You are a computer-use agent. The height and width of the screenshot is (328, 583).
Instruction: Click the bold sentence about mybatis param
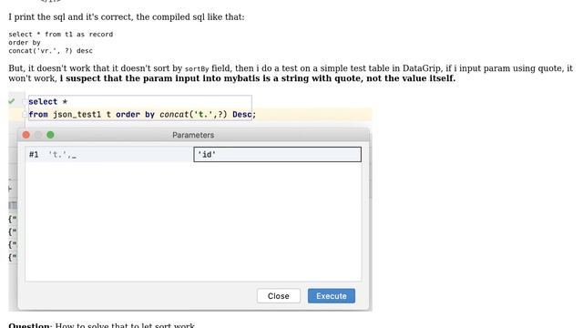(x=257, y=78)
